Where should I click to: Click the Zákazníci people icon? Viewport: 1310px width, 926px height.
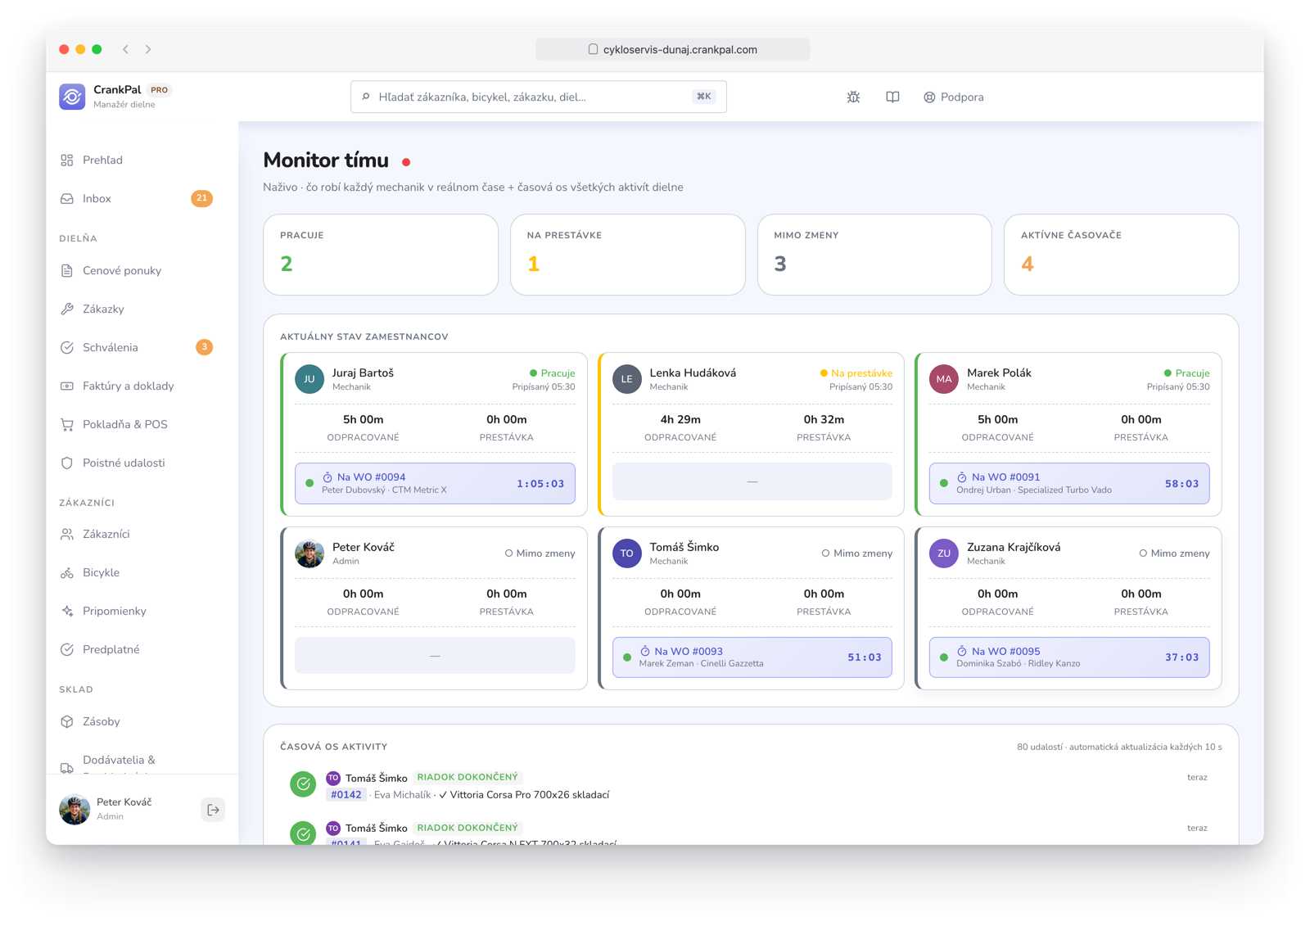pyautogui.click(x=67, y=534)
